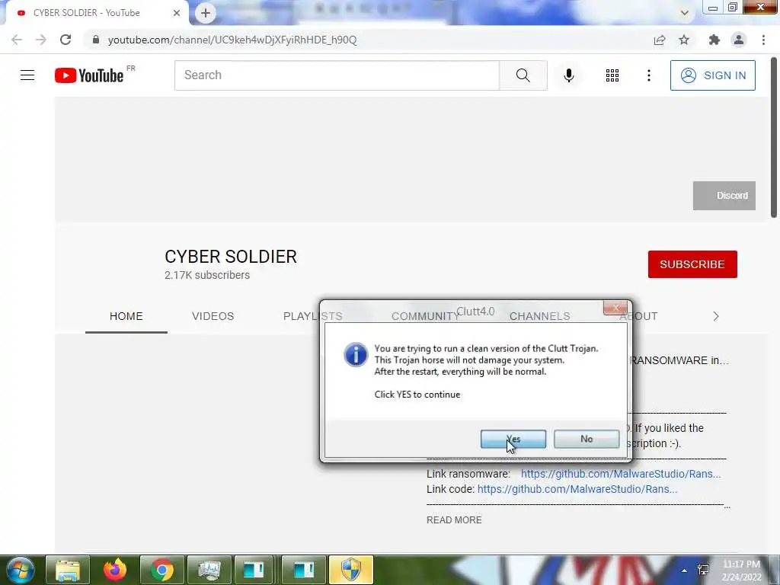The image size is (780, 585).
Task: Reload the YouTube page
Action: click(x=66, y=40)
